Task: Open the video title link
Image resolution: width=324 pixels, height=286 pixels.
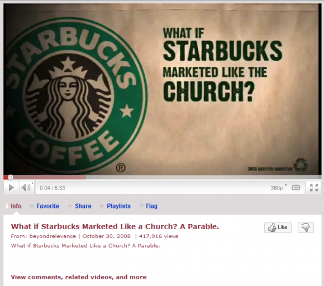Action: [115, 226]
